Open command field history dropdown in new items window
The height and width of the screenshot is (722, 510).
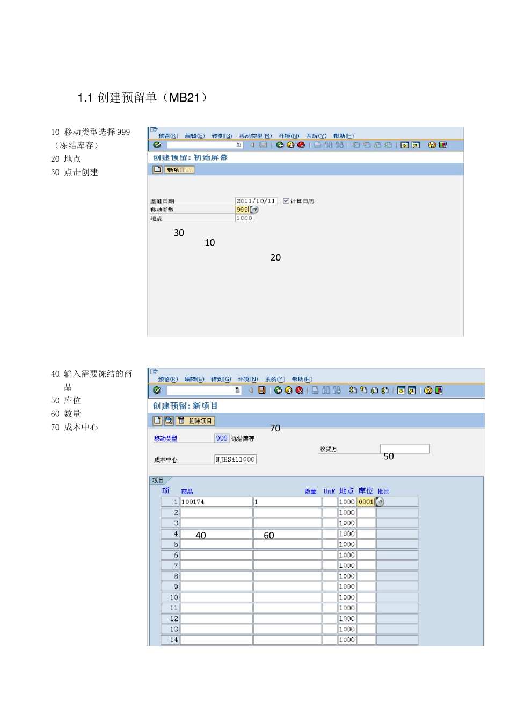coord(237,391)
